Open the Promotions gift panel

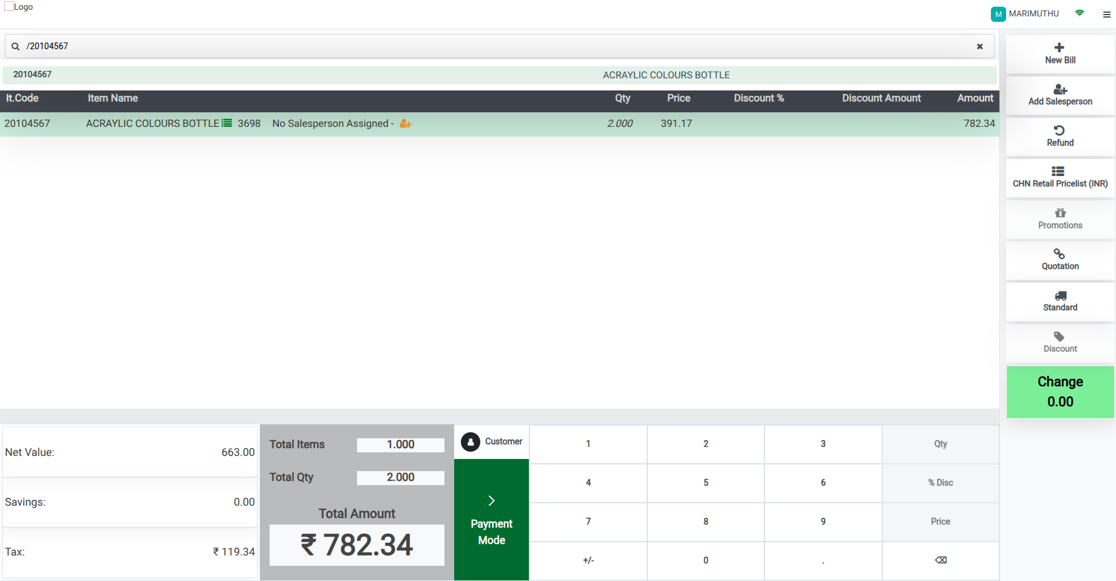click(x=1060, y=219)
